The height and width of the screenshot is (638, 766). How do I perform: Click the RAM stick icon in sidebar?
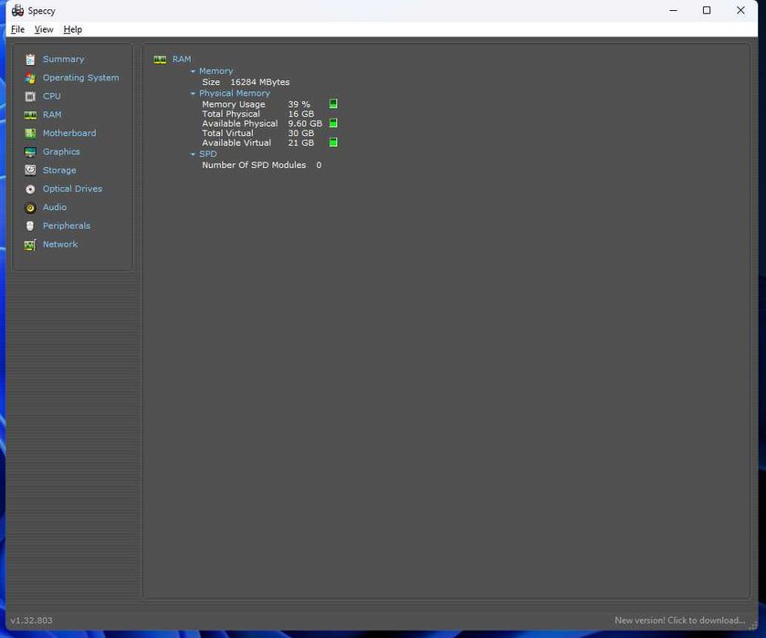(30, 115)
